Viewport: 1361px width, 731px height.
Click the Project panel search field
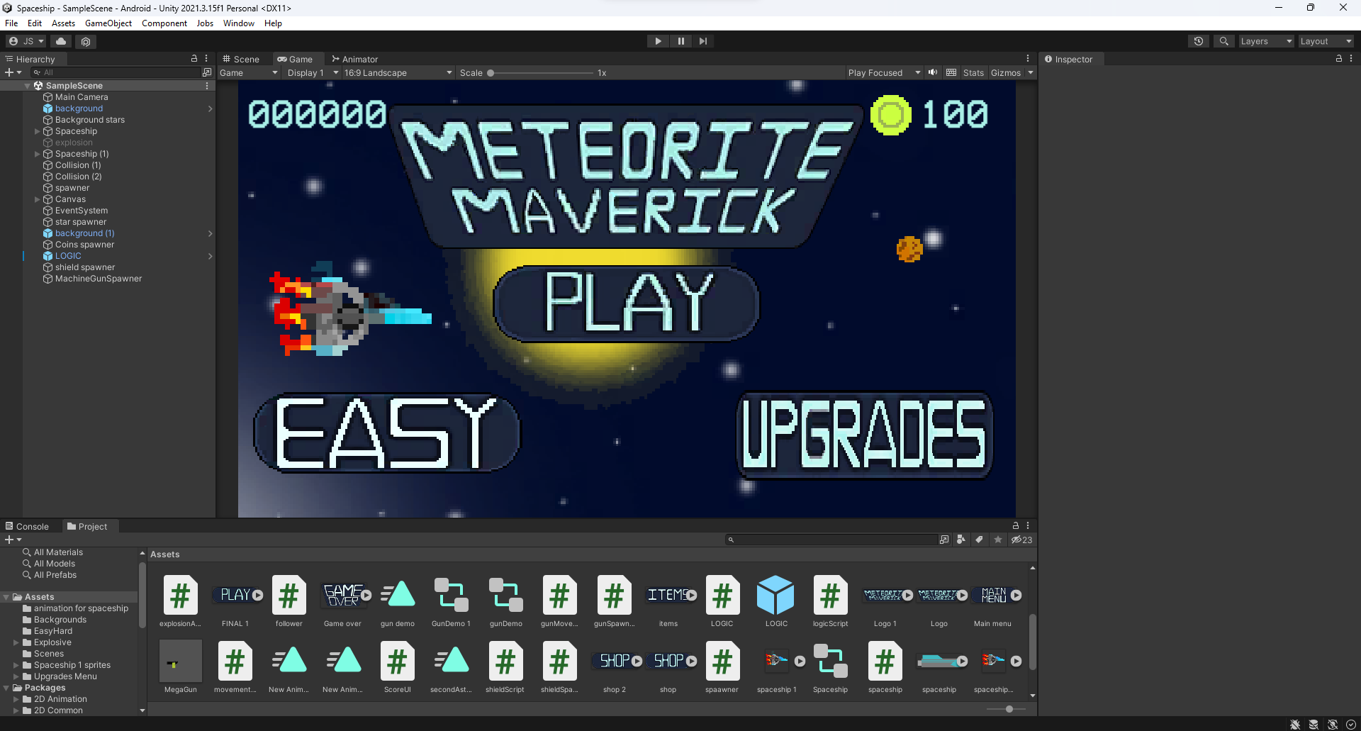click(x=833, y=540)
